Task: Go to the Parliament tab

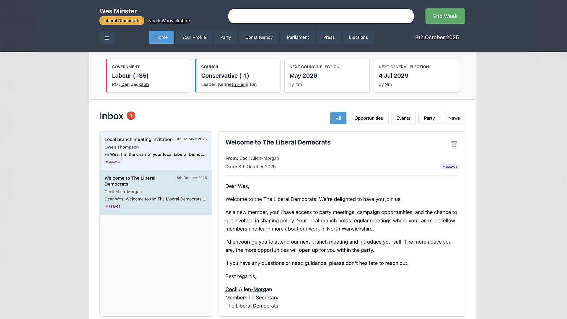Action: click(298, 38)
